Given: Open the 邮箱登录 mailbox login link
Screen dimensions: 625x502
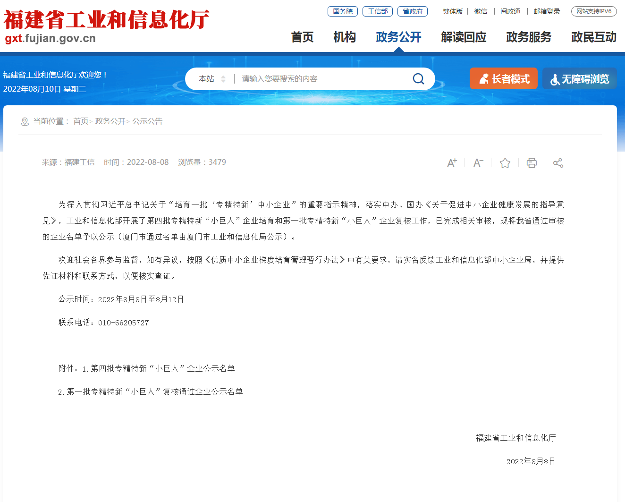Looking at the screenshot, I should point(547,11).
